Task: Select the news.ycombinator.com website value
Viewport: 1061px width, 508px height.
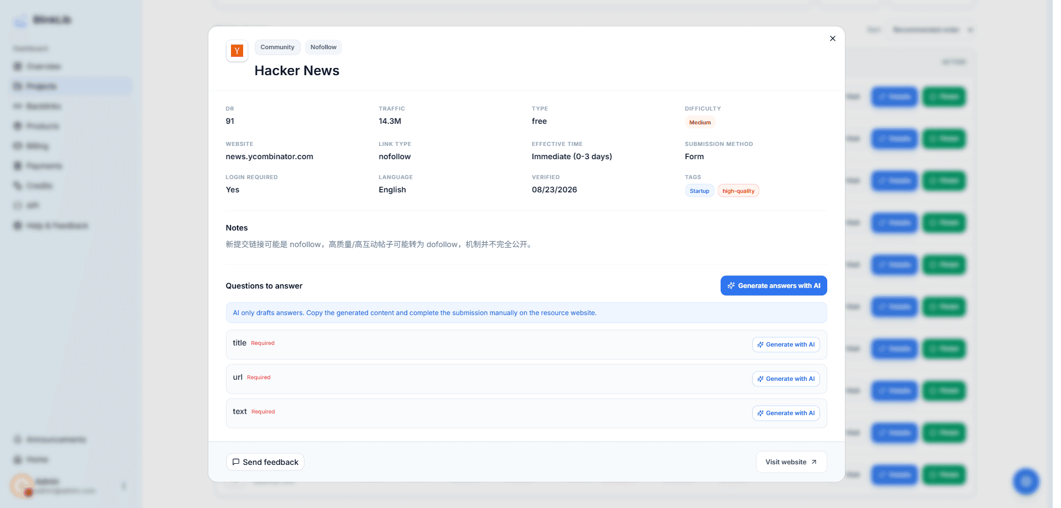Action: pos(270,157)
